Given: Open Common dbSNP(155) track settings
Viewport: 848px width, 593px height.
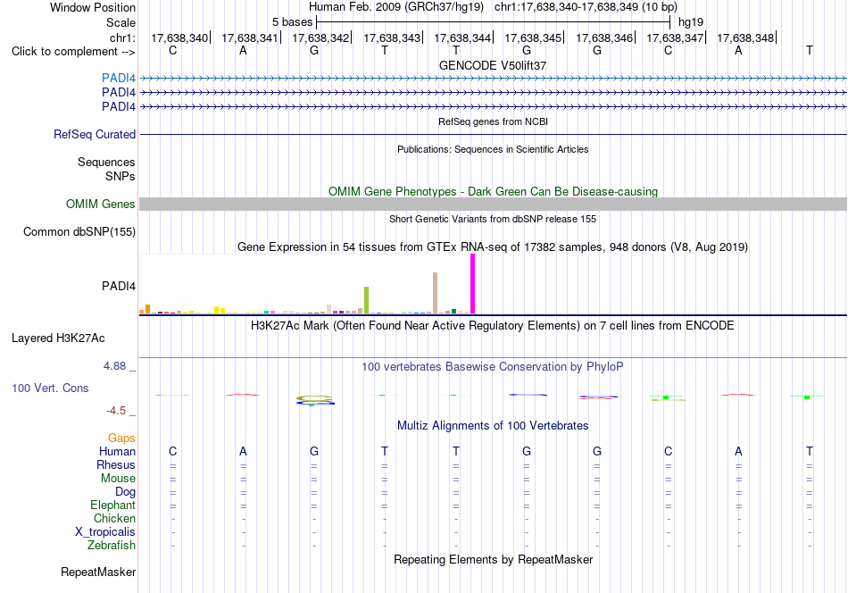Looking at the screenshot, I should click(x=79, y=231).
